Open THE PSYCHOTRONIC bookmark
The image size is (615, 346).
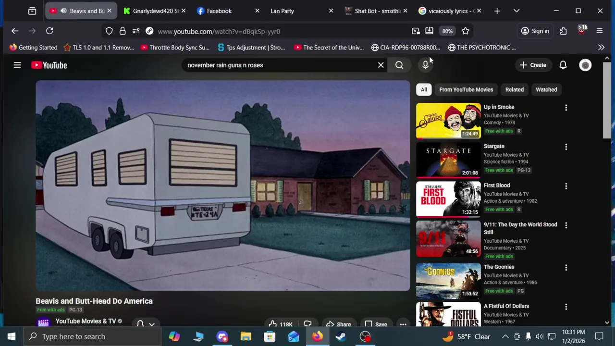[x=482, y=48]
